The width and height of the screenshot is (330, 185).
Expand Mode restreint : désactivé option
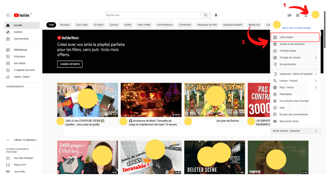click(x=295, y=131)
